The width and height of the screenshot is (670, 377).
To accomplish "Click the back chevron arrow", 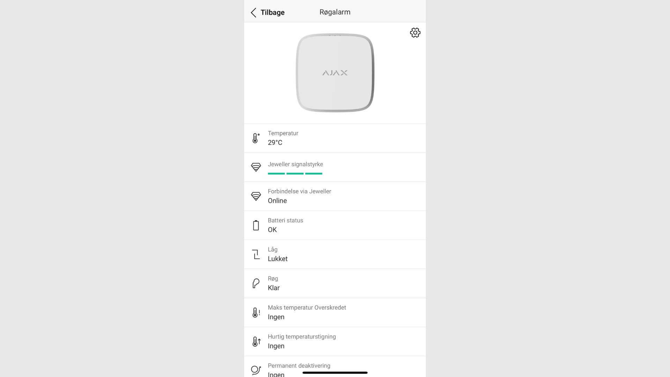I will (254, 13).
